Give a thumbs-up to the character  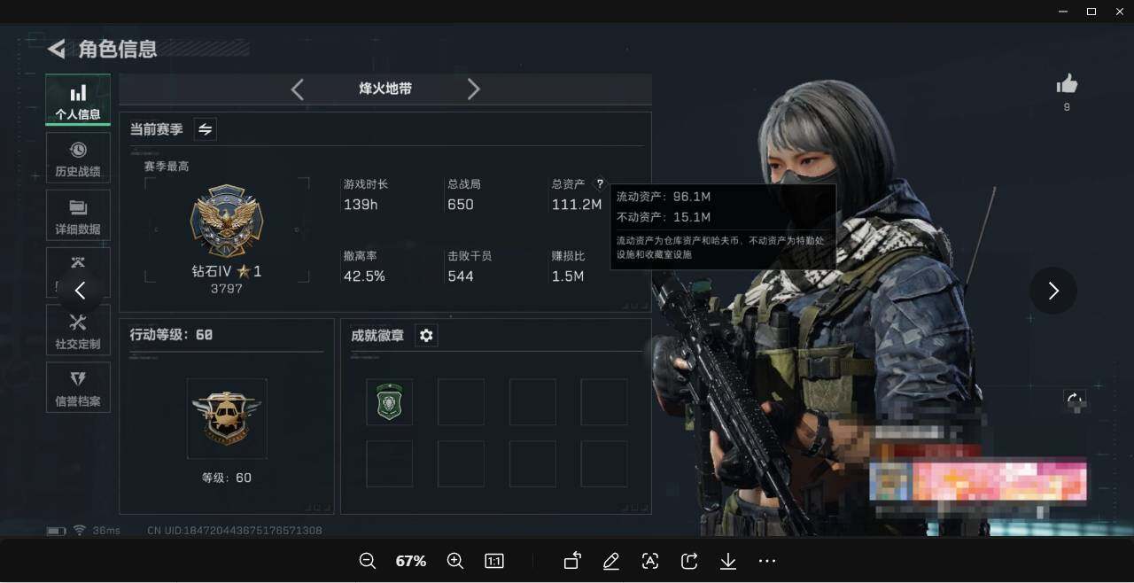click(x=1067, y=82)
